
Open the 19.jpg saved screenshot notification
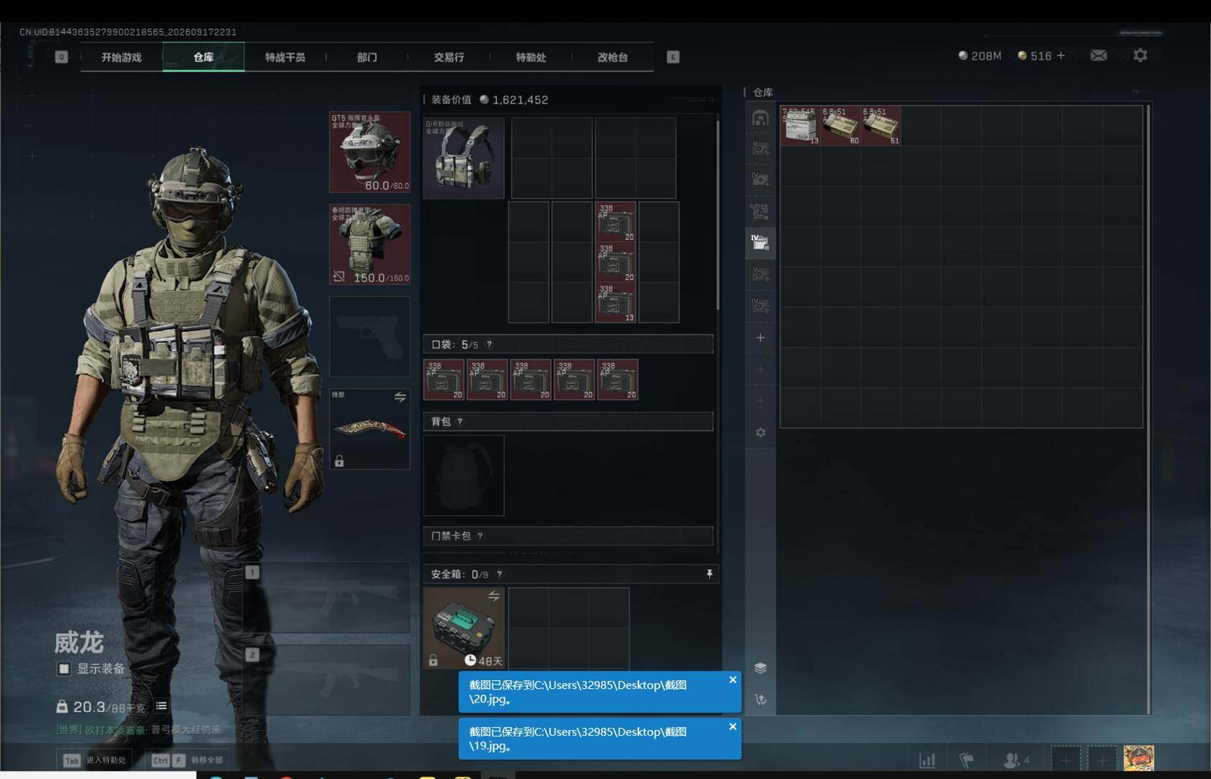point(600,739)
